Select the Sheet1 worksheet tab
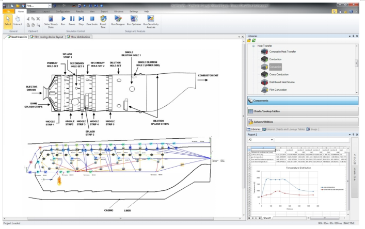 267,218
